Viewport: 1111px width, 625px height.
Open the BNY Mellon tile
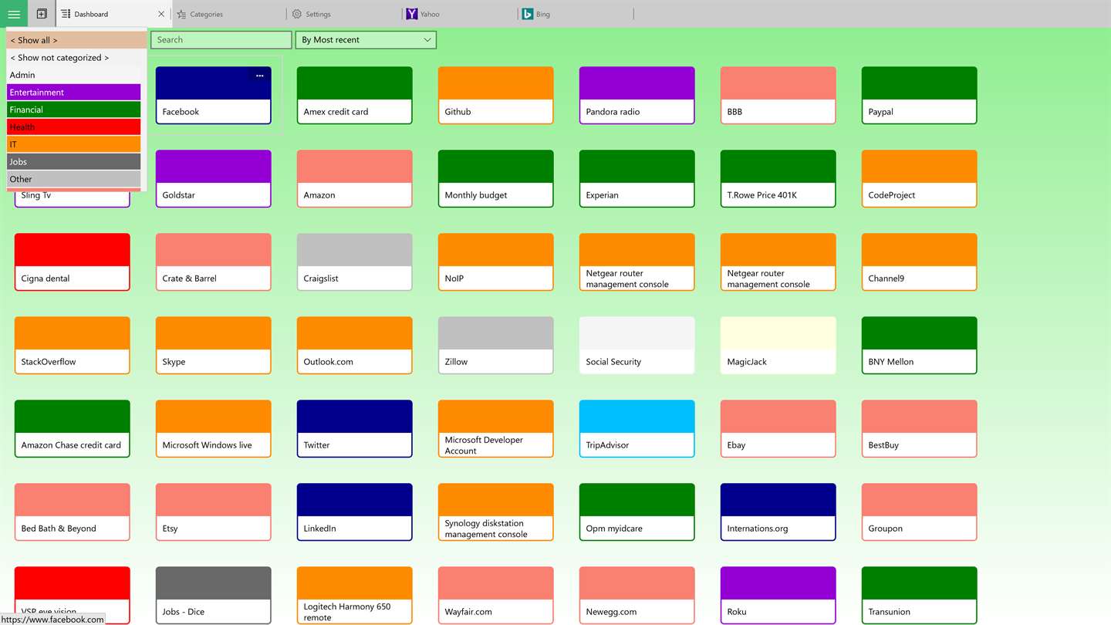click(919, 345)
